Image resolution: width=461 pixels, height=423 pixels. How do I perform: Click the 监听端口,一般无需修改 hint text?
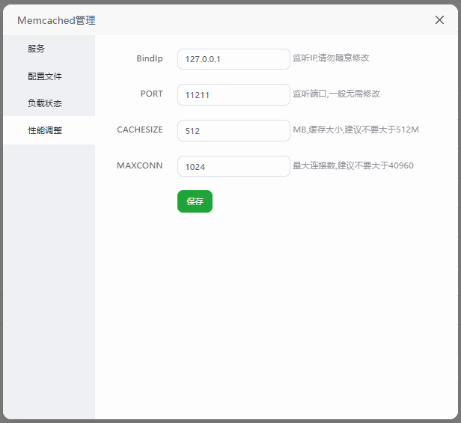tap(336, 94)
